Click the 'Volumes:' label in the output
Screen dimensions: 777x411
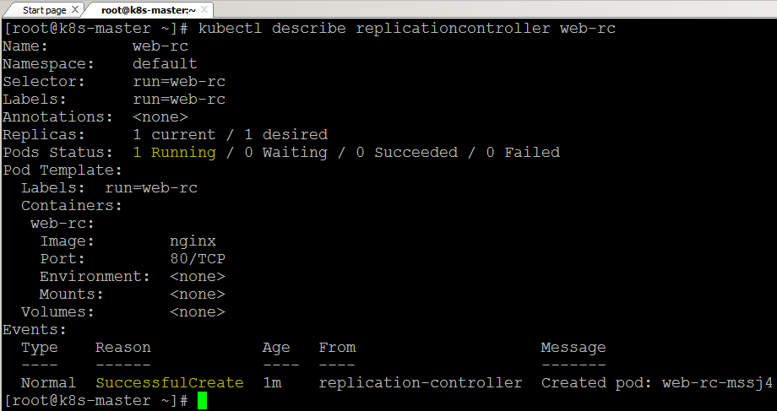pos(57,312)
